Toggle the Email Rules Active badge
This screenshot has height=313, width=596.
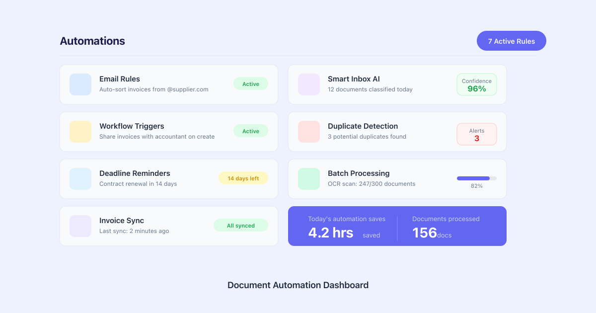point(251,83)
